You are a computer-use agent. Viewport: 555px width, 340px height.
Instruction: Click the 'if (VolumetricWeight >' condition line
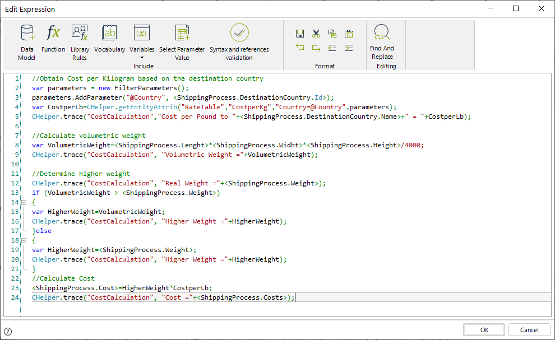pyautogui.click(x=126, y=193)
